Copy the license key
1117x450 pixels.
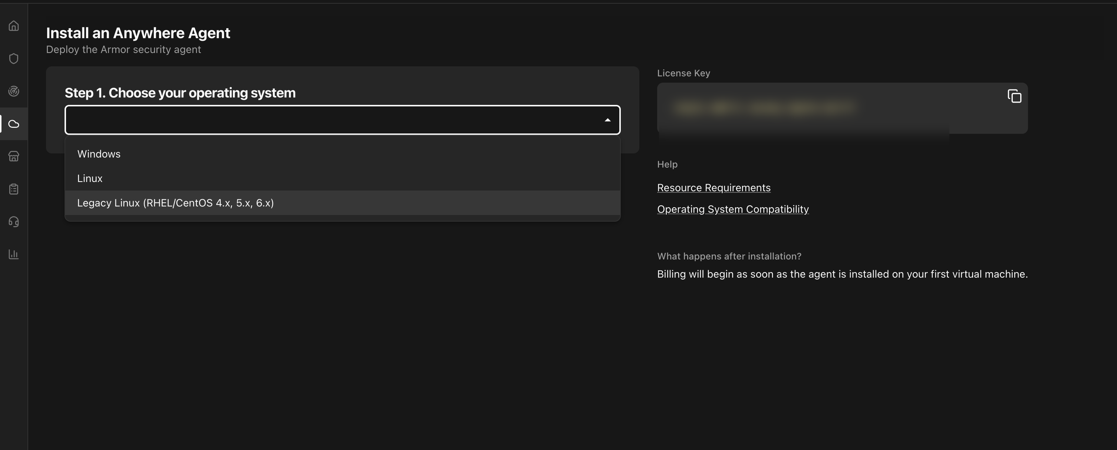pos(1014,96)
